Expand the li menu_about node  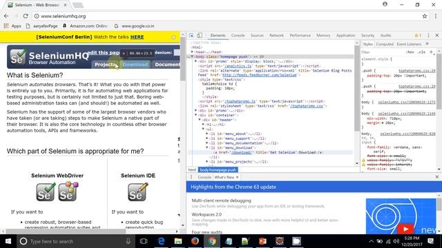tap(207, 134)
